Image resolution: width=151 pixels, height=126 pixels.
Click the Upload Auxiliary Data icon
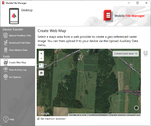(x=6, y=35)
